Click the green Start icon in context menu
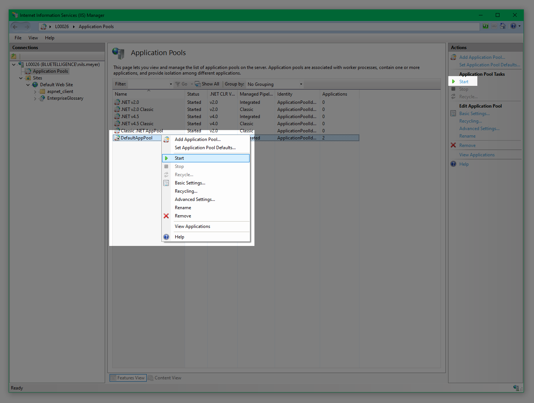Screen dimensions: 534x403 [166, 158]
